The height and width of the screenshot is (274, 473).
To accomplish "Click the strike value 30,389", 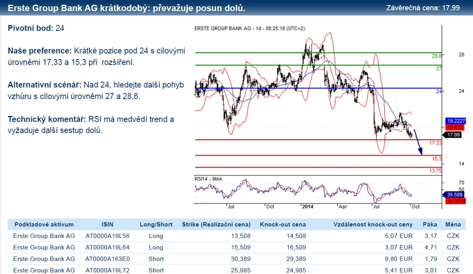I will tap(241, 259).
